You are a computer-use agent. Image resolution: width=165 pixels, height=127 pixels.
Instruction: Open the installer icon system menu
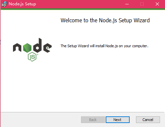pos(4,4)
